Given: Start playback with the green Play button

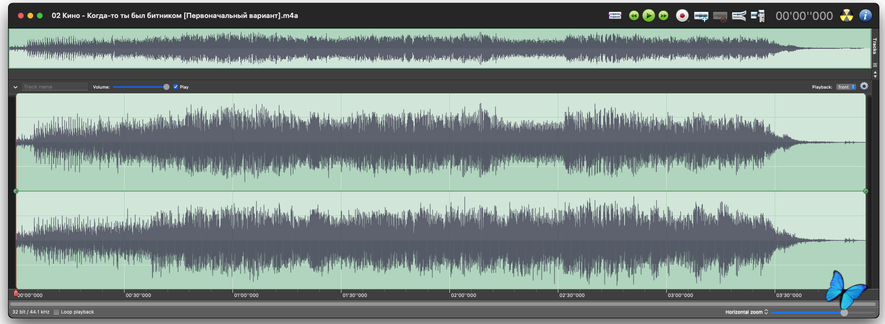Looking at the screenshot, I should [x=649, y=16].
